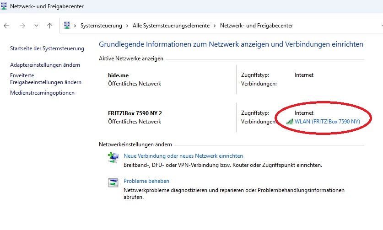Expand the chevron after Alle Systemsteuerungselemente breadcrumb
The image size is (383, 230).
click(x=215, y=26)
